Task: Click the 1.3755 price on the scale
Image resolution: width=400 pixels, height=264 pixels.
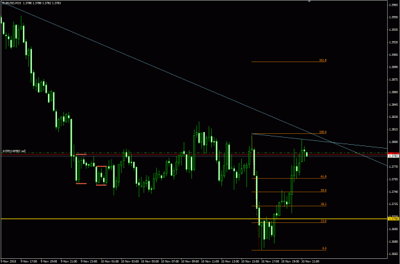Action: (x=394, y=179)
